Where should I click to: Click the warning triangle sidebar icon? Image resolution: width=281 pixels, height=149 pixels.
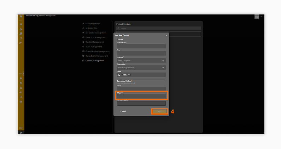tap(21, 87)
